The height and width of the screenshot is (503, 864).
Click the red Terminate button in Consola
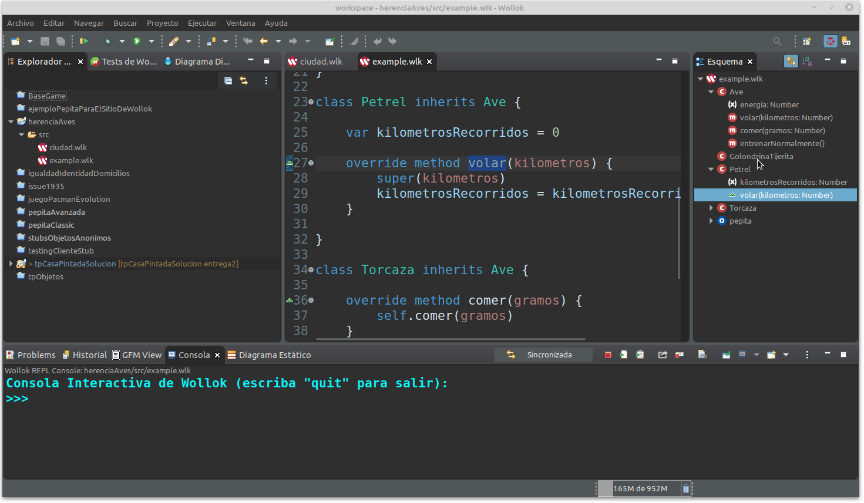click(608, 355)
